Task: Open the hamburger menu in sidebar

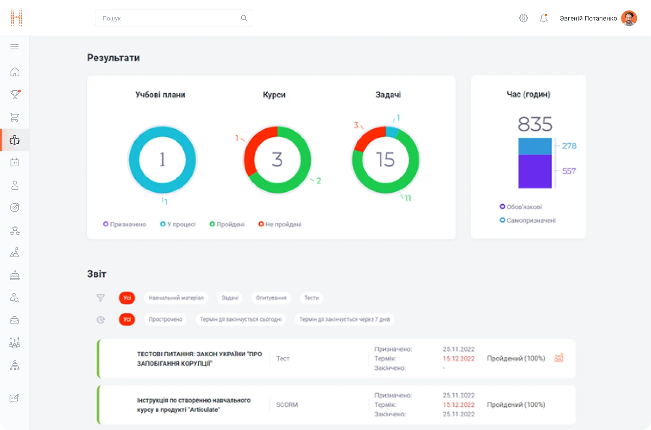Action: (15, 47)
